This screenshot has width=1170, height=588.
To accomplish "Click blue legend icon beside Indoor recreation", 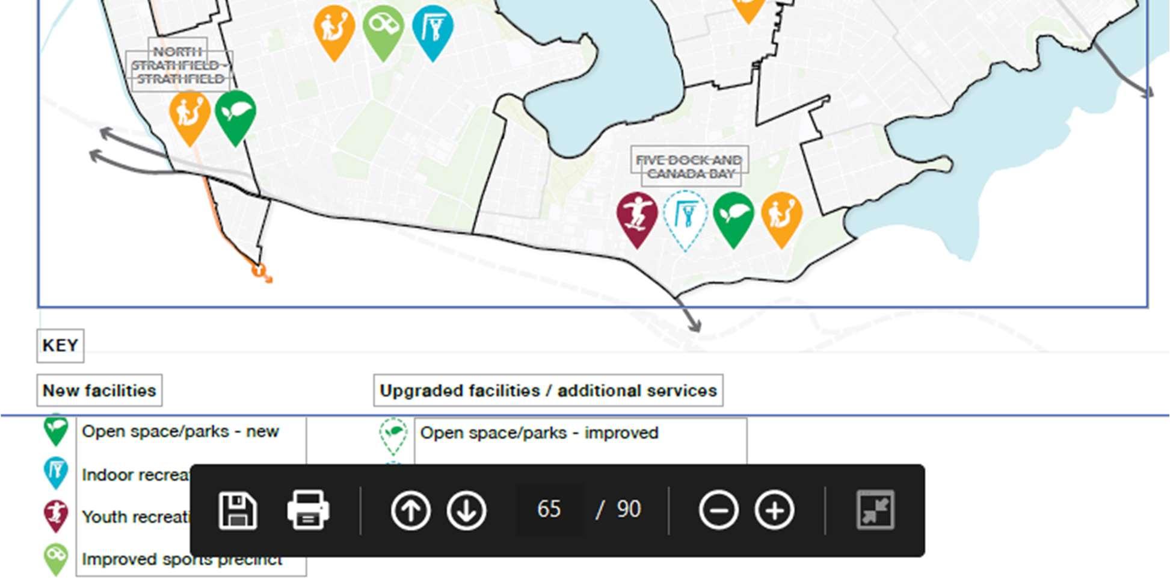I will (x=56, y=473).
